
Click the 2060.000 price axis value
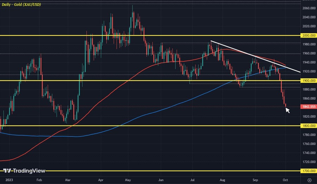click(309, 8)
